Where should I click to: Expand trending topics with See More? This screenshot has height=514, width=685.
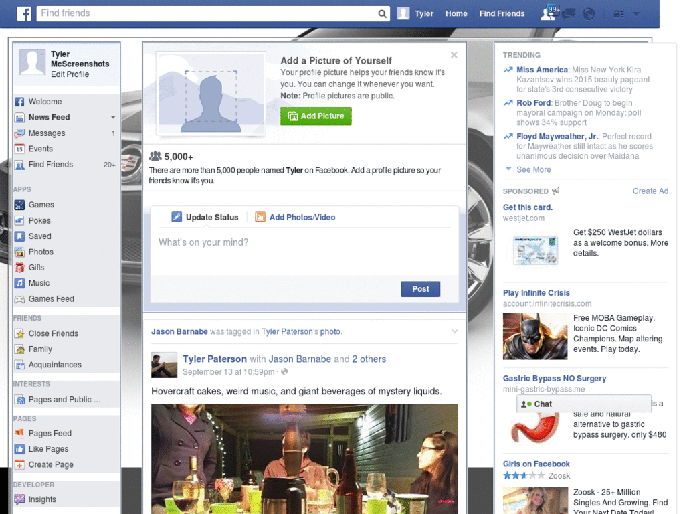(533, 169)
